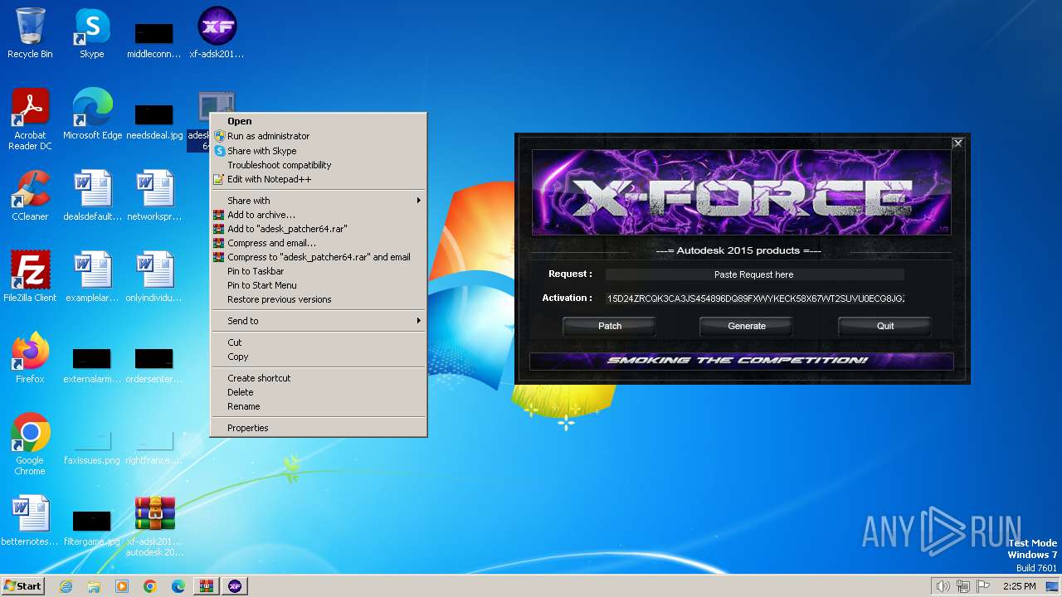Open the Action Center flag tray icon
This screenshot has width=1062, height=597.
(983, 586)
